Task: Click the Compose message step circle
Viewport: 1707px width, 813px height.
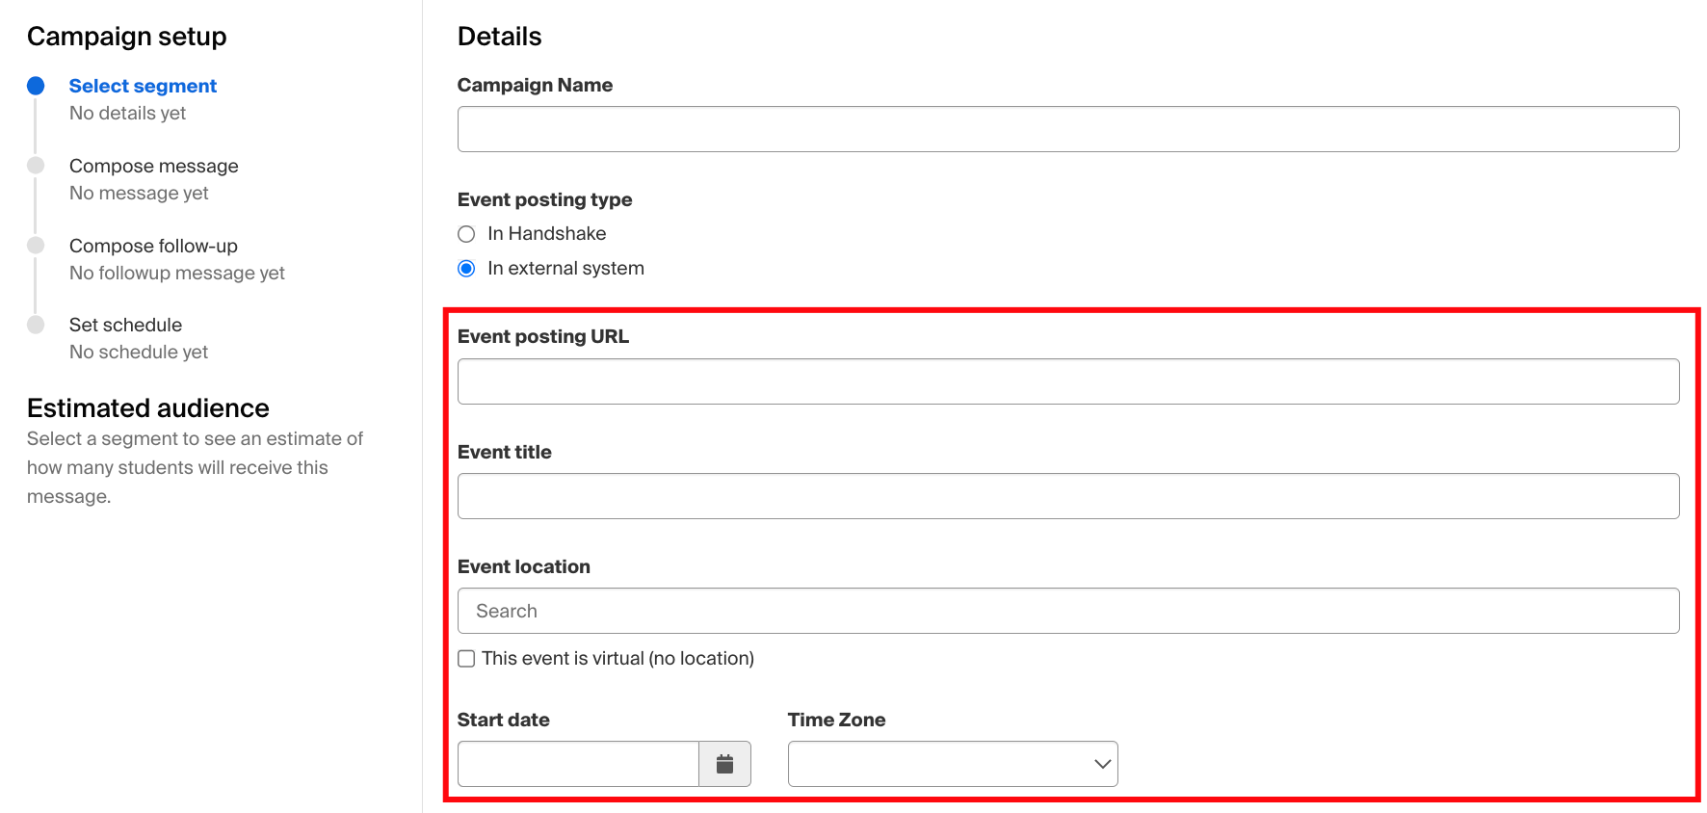Action: point(36,166)
